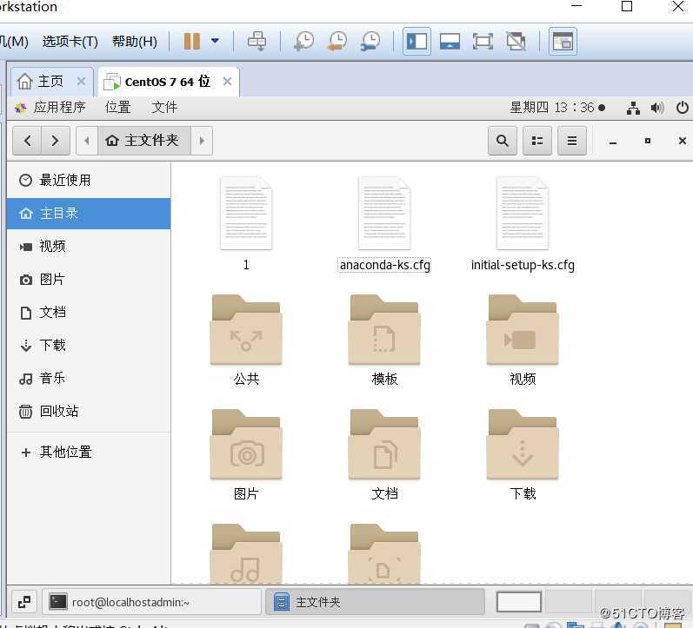Open 图片 from the sidebar
This screenshot has width=693, height=628.
point(89,280)
